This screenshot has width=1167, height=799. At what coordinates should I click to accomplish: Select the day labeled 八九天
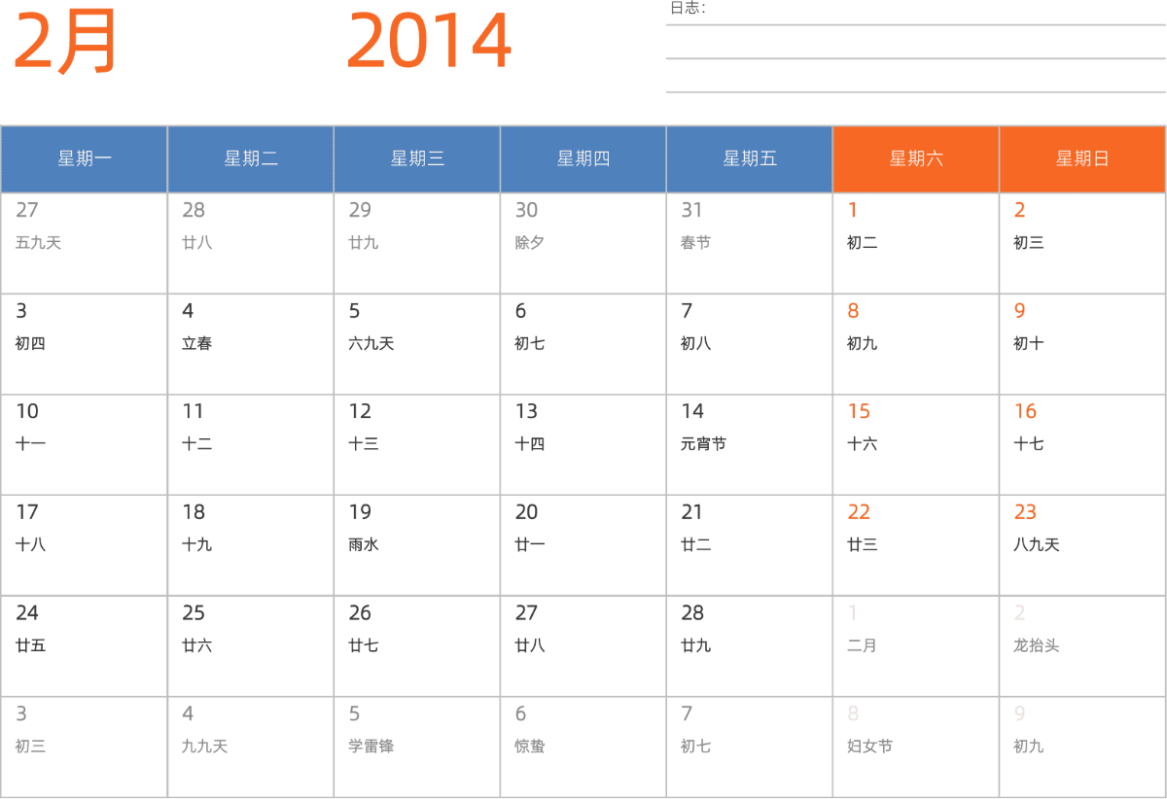1082,545
